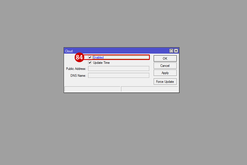Select the left status bar panel
This screenshot has width=247, height=165.
[x=92, y=89]
